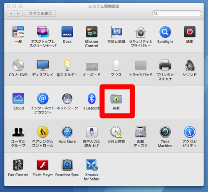This screenshot has height=192, width=208.
Task: Open 音声入力と読み上げ preferences
Action: [92, 131]
